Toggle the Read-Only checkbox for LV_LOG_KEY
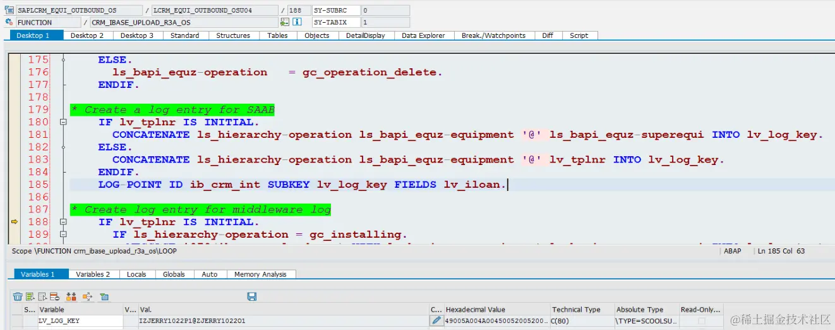This screenshot has width=835, height=330. [x=701, y=321]
